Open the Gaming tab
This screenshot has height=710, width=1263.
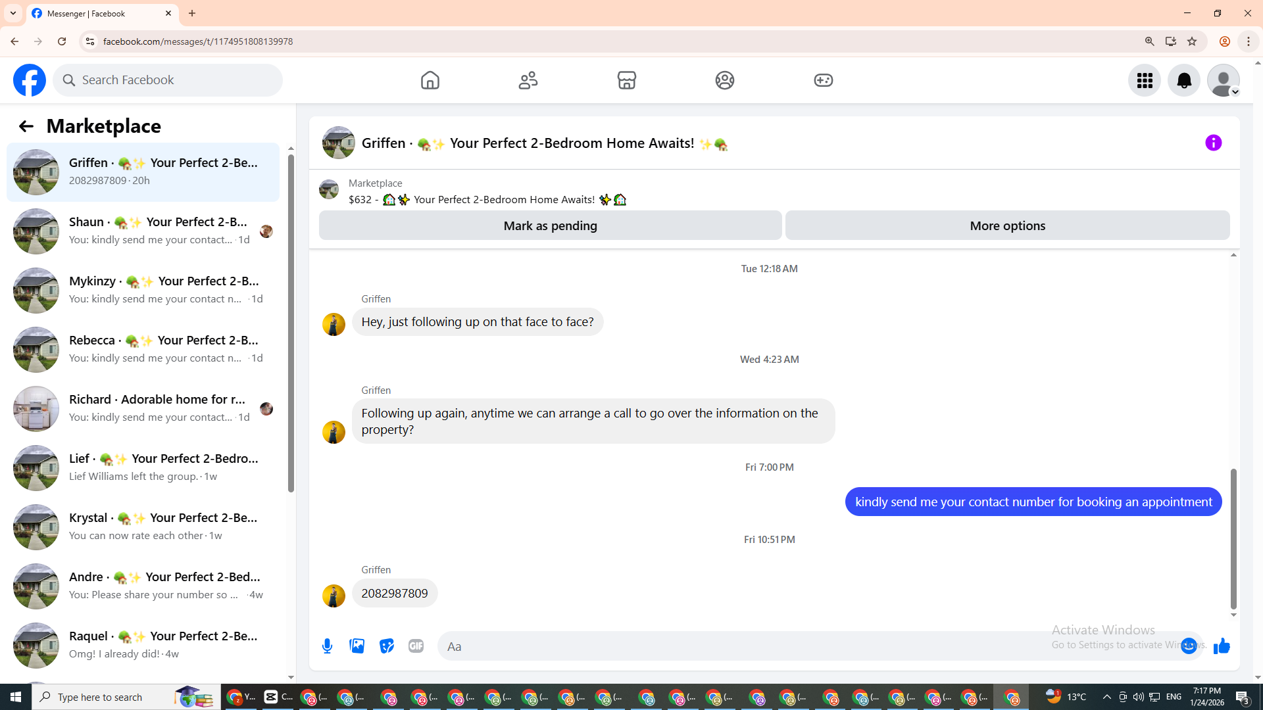[823, 80]
